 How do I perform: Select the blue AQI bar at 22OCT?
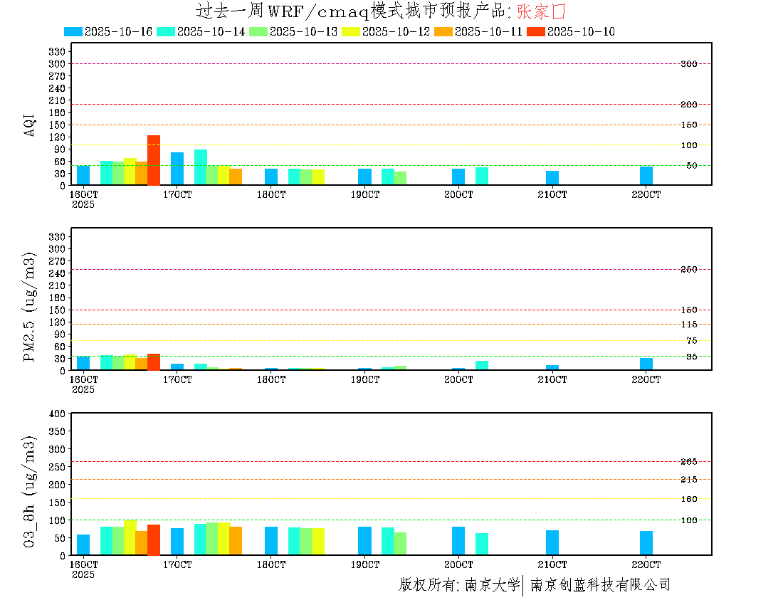click(x=646, y=176)
